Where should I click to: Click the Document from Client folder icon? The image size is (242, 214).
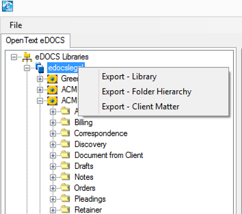pos(65,155)
